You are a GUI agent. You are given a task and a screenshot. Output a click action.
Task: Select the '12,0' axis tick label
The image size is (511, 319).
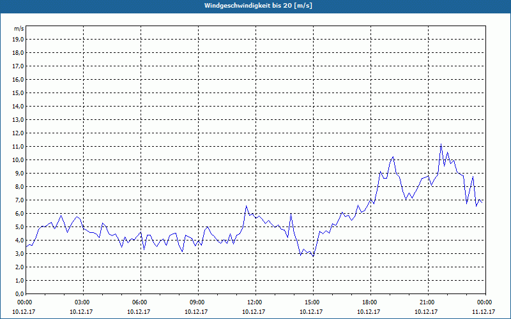point(19,133)
